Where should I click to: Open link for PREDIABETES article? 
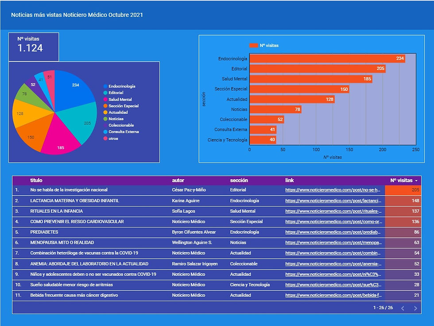coord(333,232)
